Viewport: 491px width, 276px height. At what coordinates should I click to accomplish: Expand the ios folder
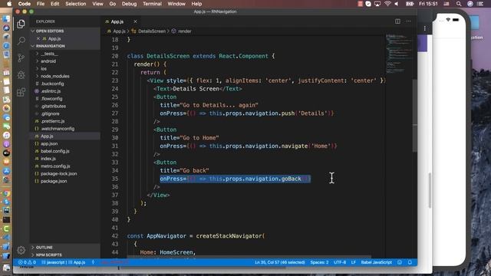pyautogui.click(x=44, y=69)
